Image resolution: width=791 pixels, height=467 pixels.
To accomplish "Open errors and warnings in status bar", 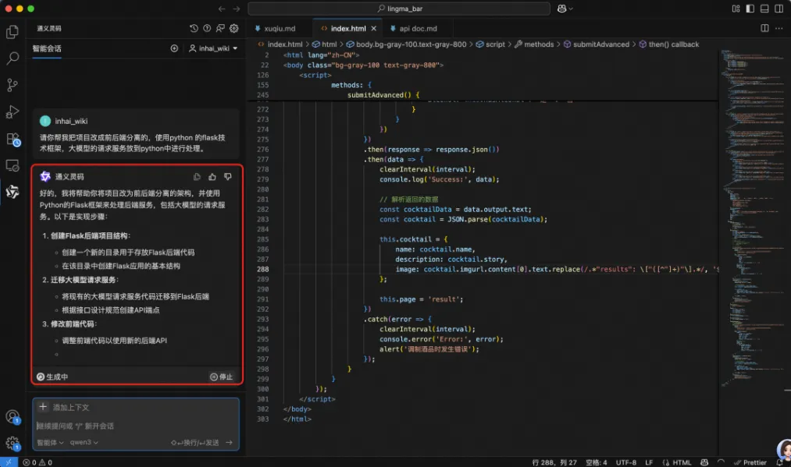I will click(37, 462).
